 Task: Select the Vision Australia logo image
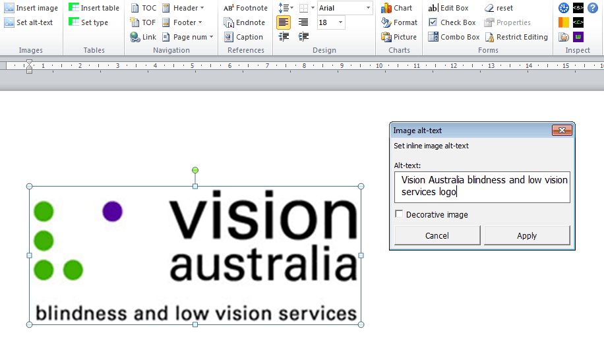pyautogui.click(x=195, y=255)
